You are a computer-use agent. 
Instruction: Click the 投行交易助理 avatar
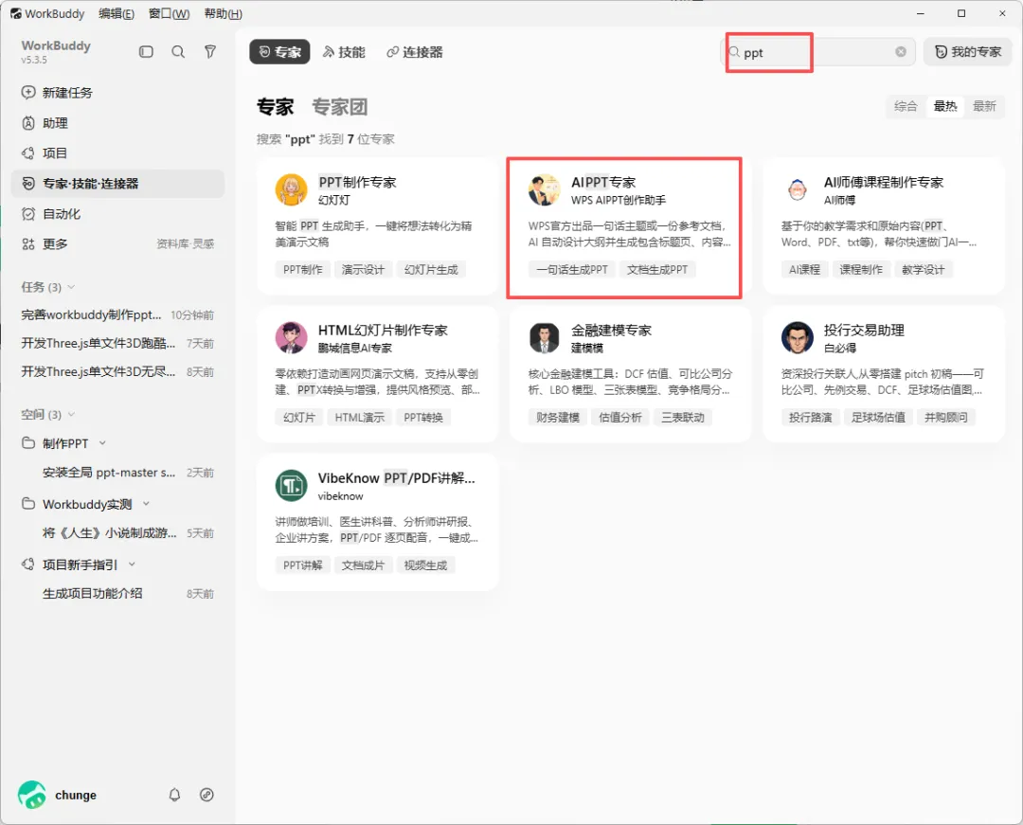pyautogui.click(x=798, y=337)
